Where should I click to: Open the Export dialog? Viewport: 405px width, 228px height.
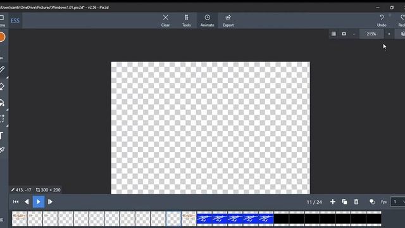228,21
